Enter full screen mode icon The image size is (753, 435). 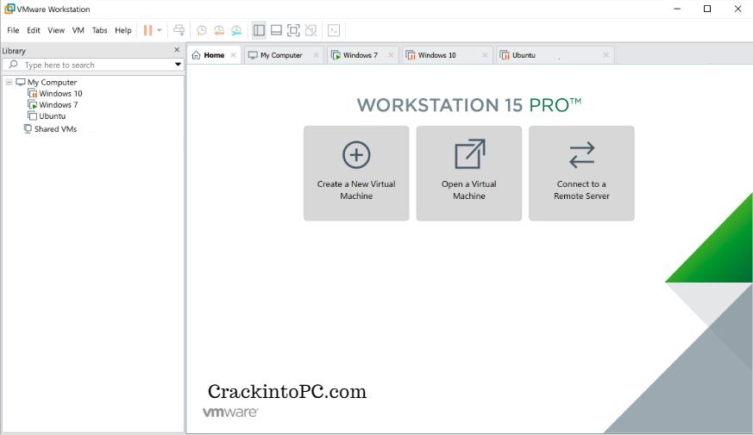click(x=293, y=30)
